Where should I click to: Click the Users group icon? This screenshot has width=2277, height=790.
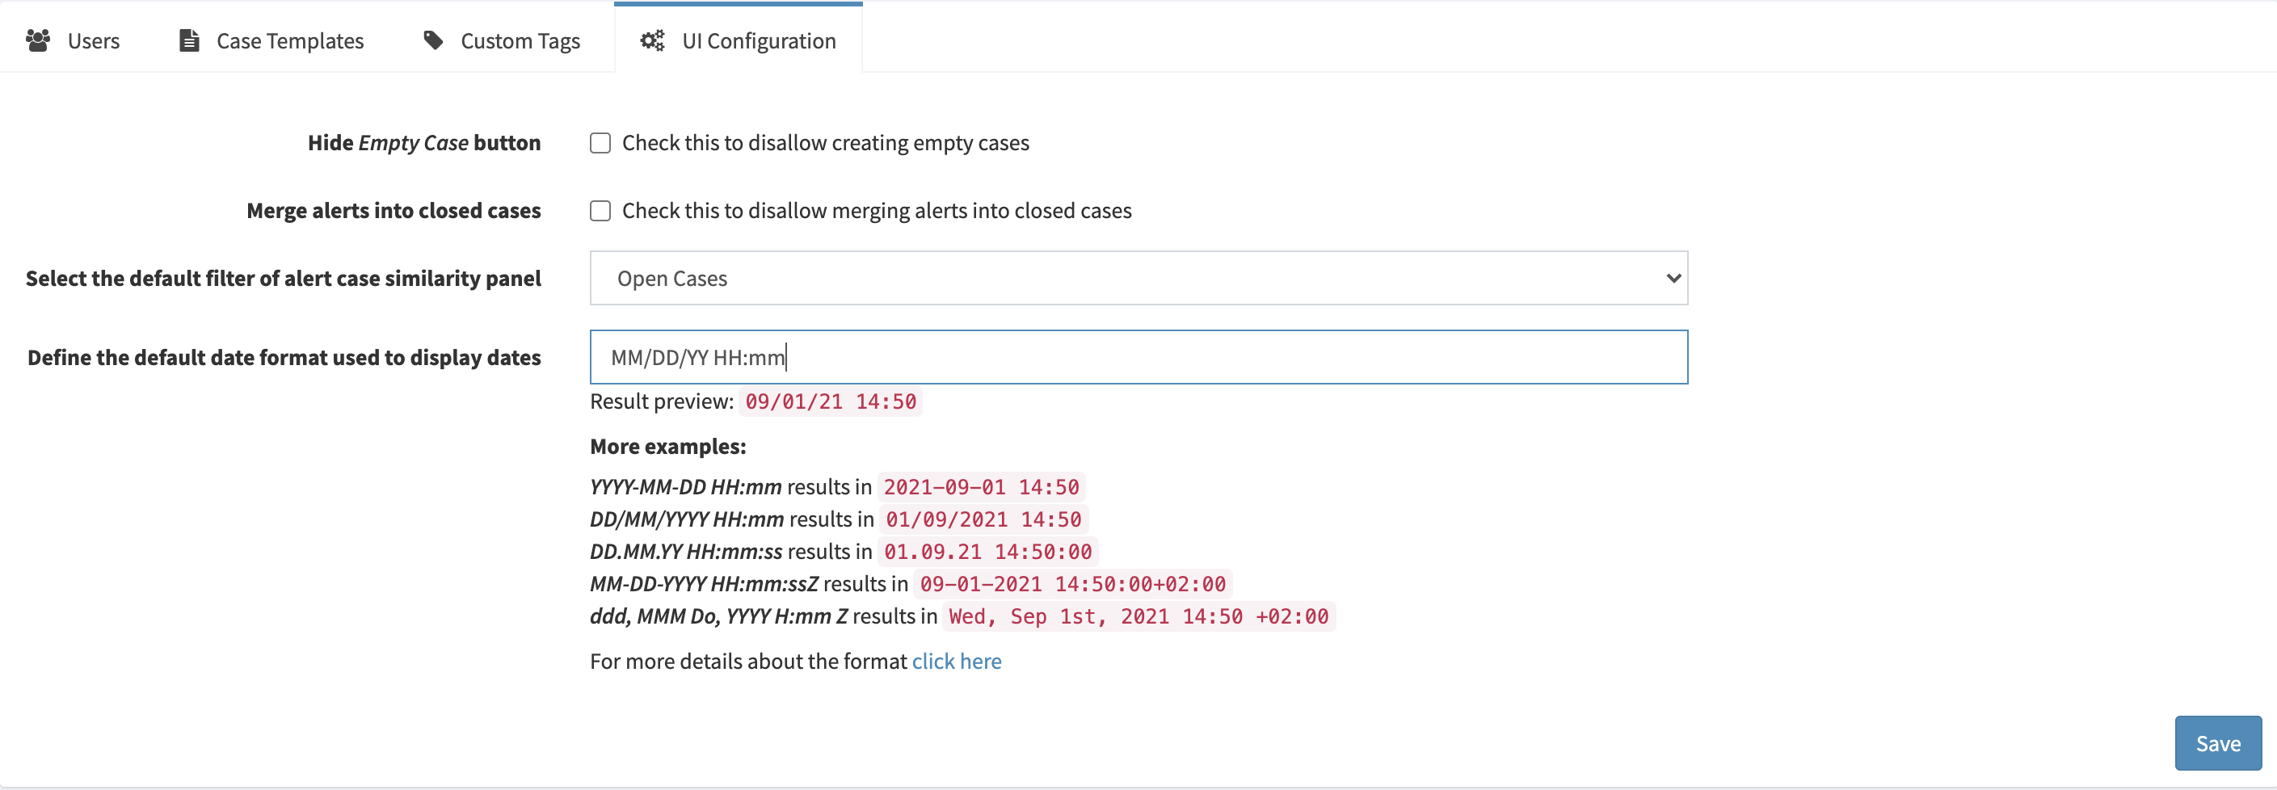pyautogui.click(x=38, y=40)
